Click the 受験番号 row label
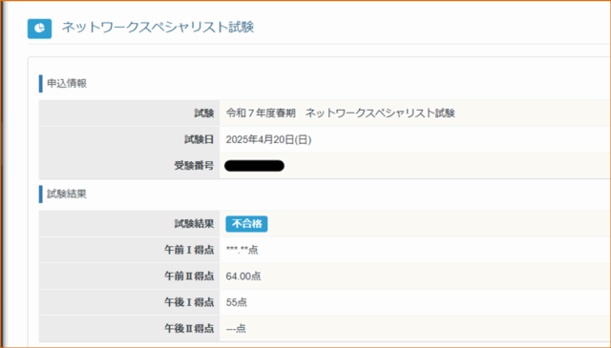The width and height of the screenshot is (611, 348). (x=194, y=166)
